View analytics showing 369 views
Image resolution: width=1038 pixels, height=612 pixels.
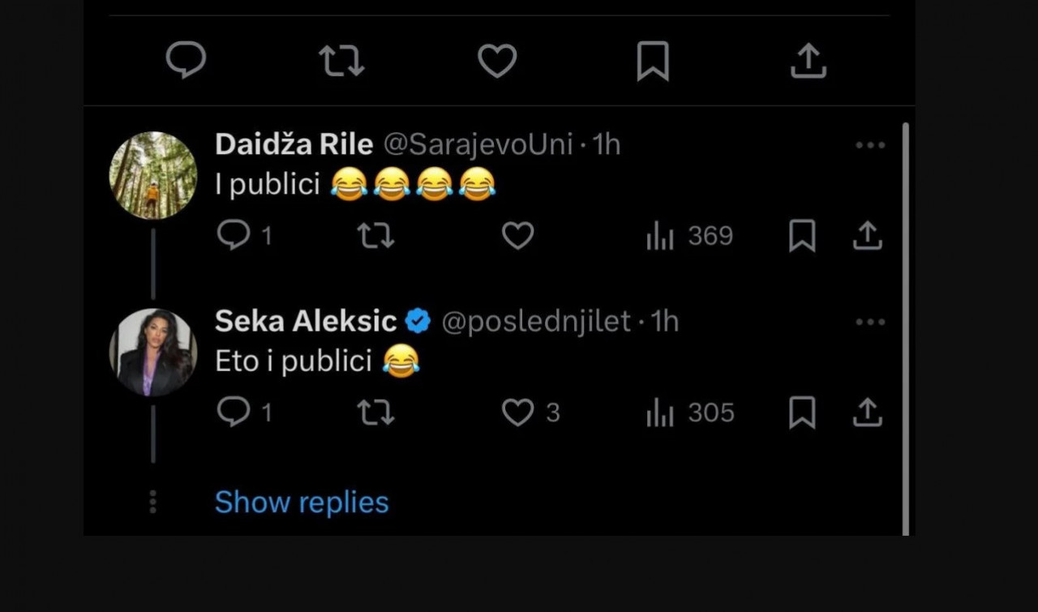tap(690, 236)
